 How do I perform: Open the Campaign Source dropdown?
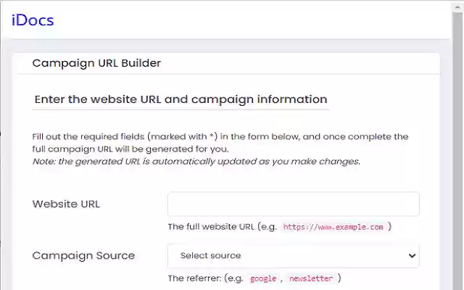pyautogui.click(x=293, y=256)
